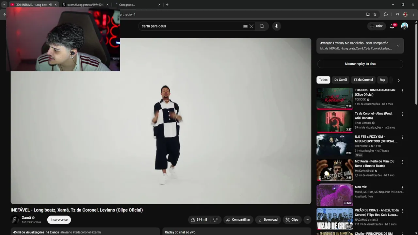The width and height of the screenshot is (418, 235).
Task: Click Replay do chat ao vivo header
Action: coord(180,232)
